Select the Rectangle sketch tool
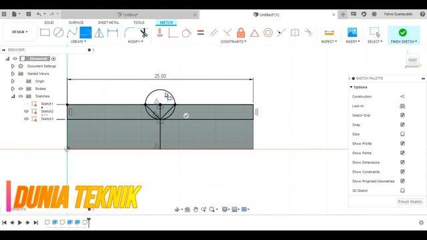This screenshot has width=427, height=240. (45, 33)
